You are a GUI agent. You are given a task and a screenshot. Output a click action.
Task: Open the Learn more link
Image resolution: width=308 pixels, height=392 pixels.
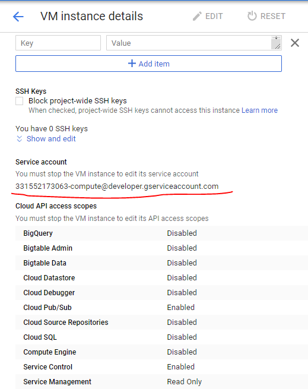pos(259,110)
